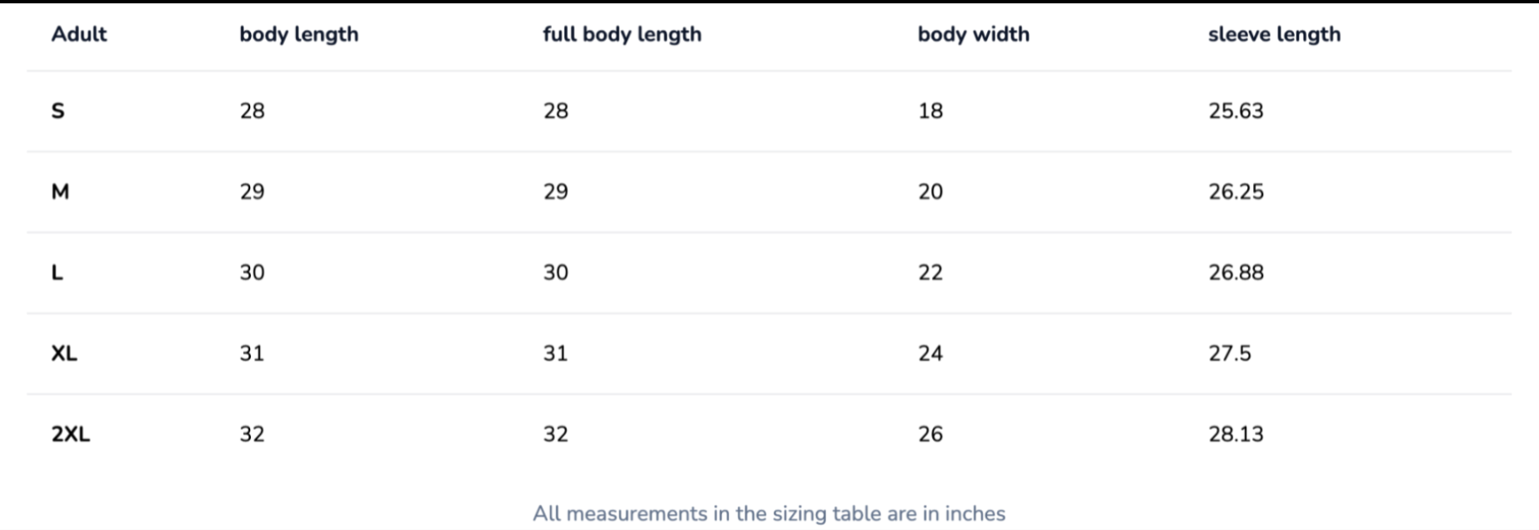Select the S size row label
This screenshot has width=1539, height=530.
[x=58, y=111]
